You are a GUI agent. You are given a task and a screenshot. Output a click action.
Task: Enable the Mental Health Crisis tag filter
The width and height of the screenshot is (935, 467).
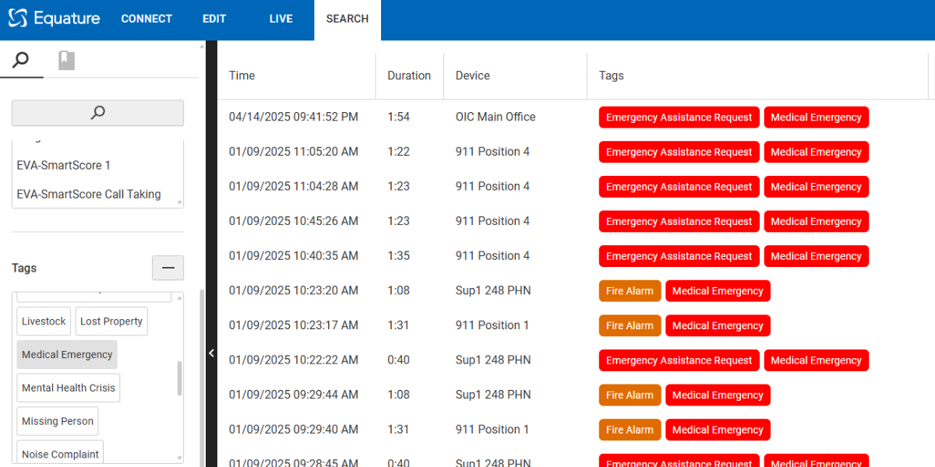pos(69,388)
